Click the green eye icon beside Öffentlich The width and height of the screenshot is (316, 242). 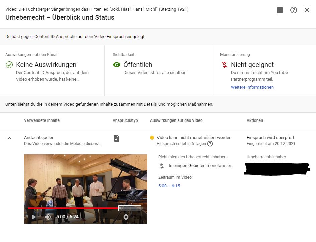pyautogui.click(x=117, y=65)
